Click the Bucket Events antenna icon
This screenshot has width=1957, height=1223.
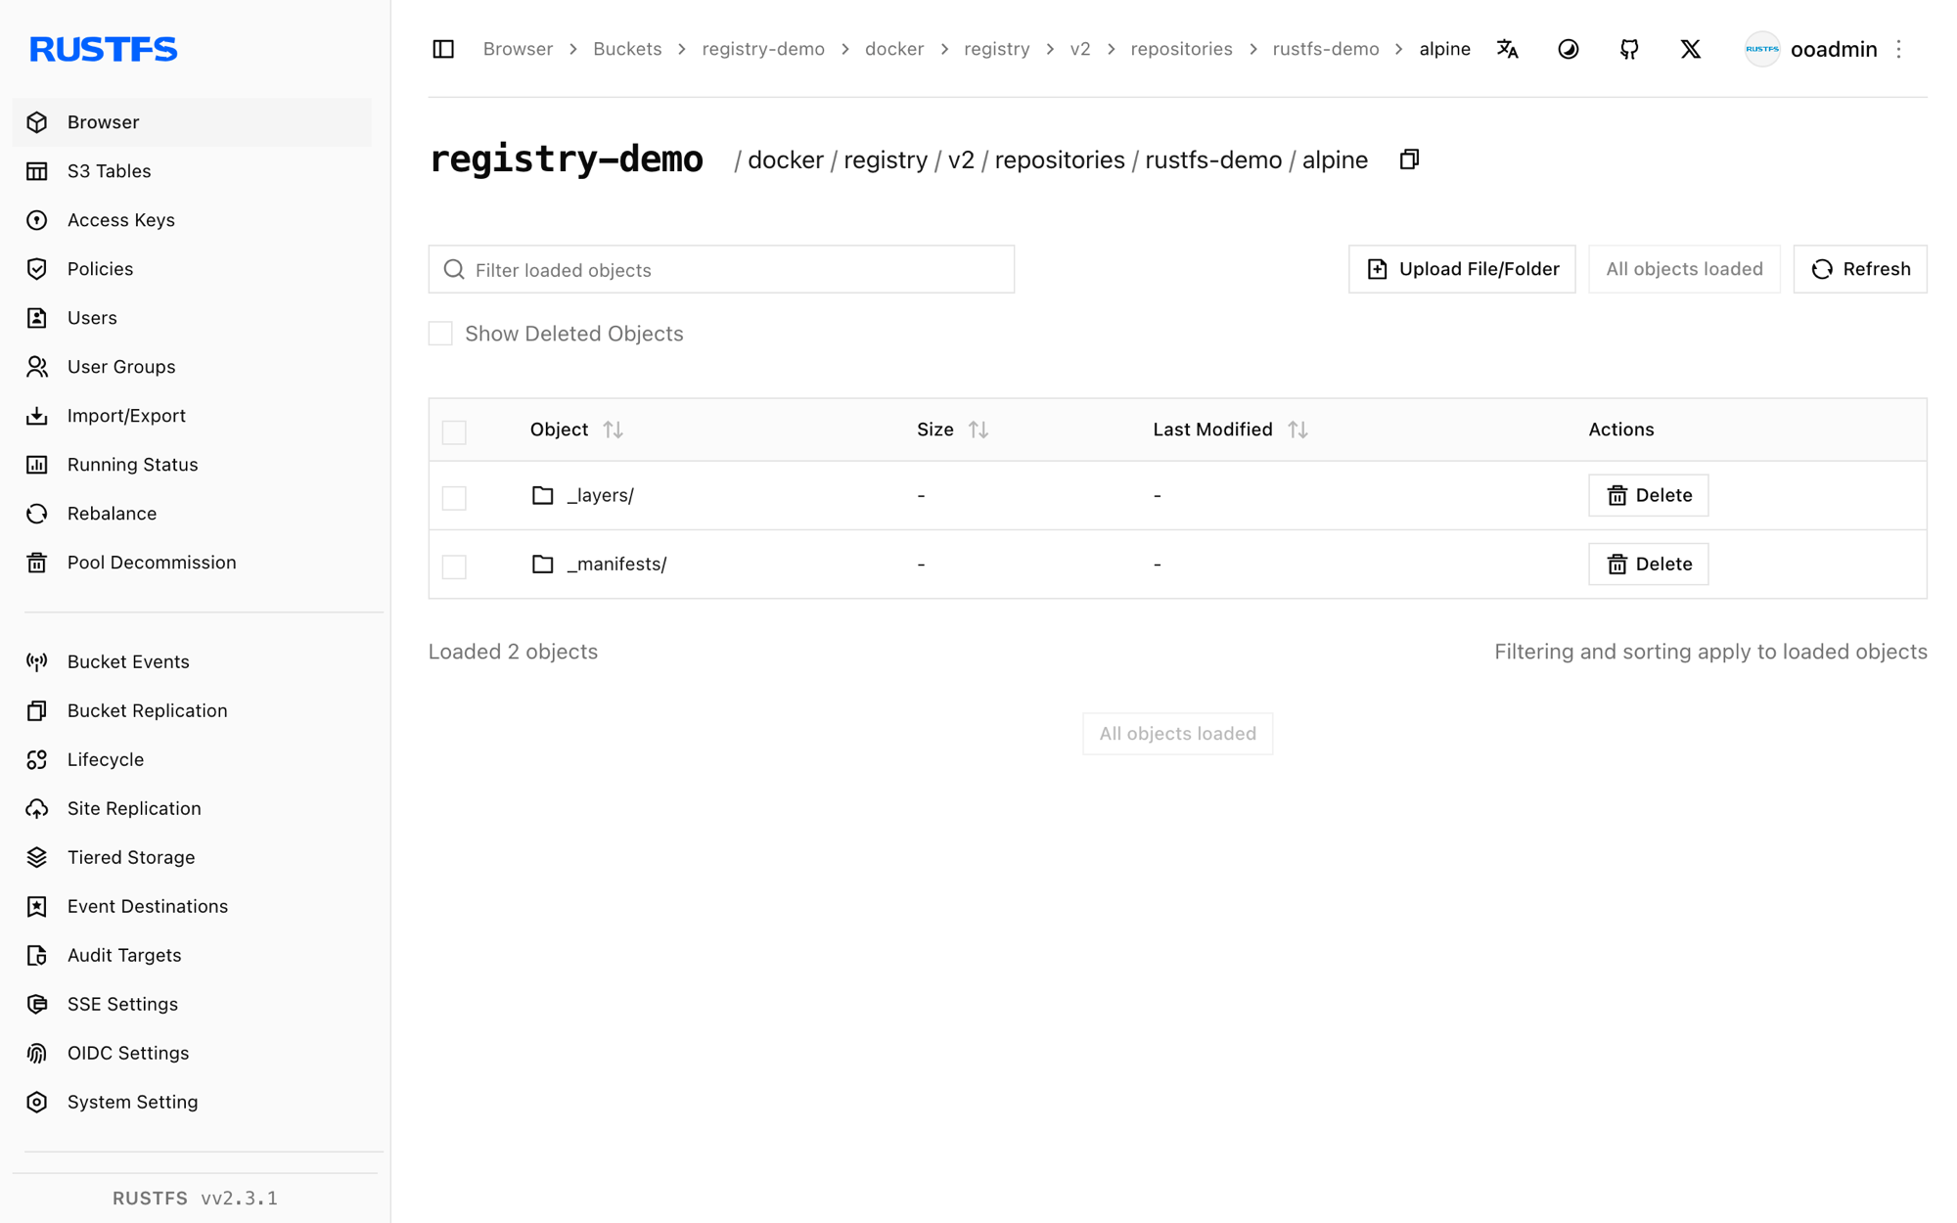click(x=37, y=662)
